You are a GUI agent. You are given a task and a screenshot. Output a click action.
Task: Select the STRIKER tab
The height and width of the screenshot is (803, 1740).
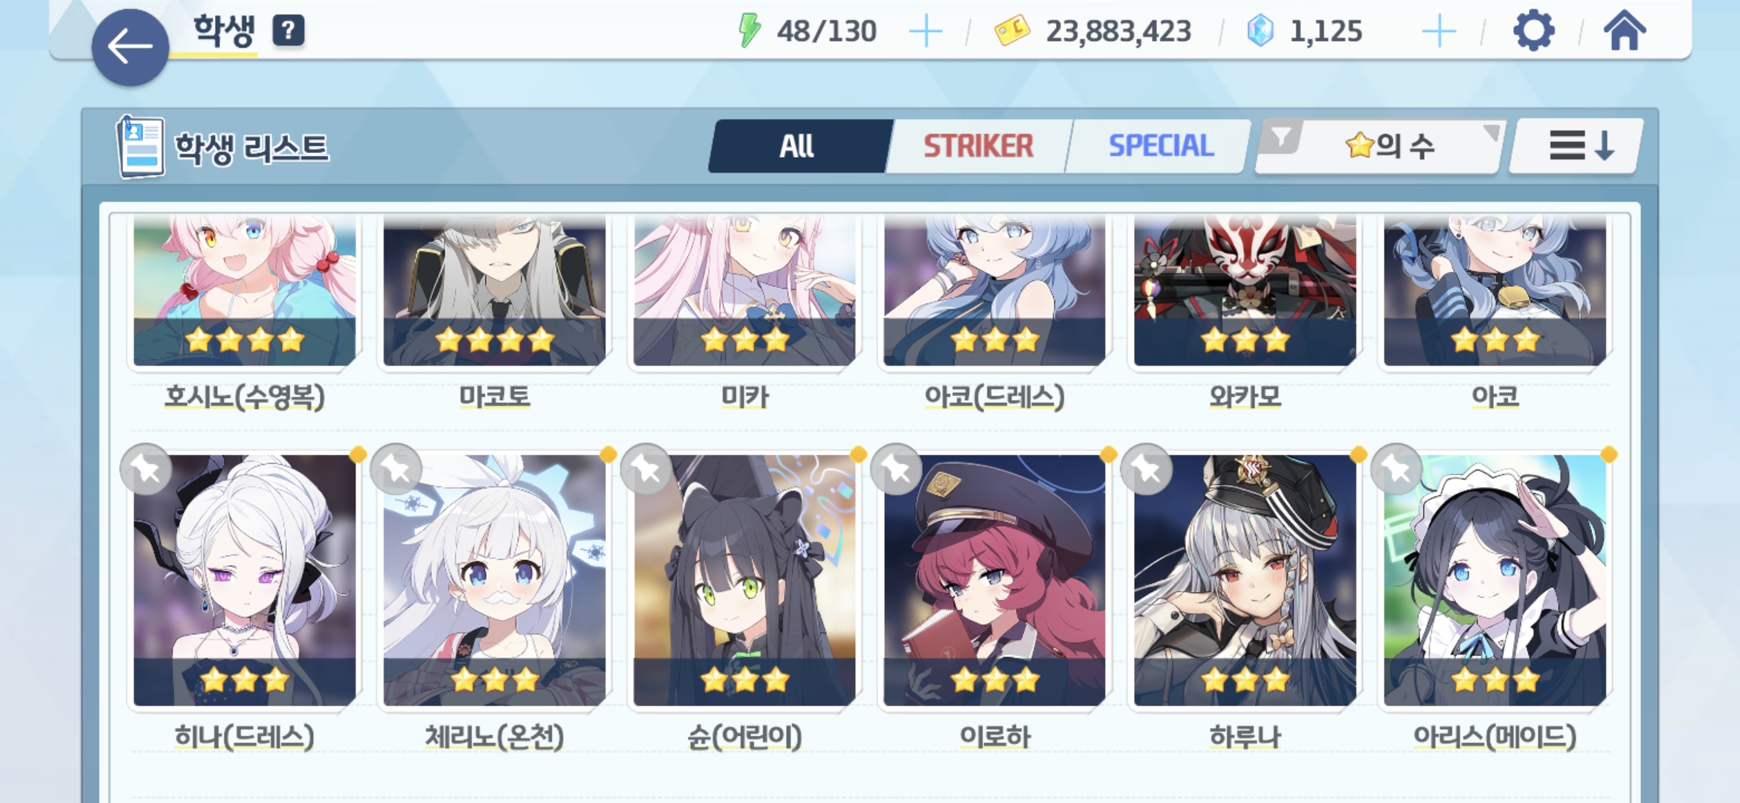coord(979,146)
